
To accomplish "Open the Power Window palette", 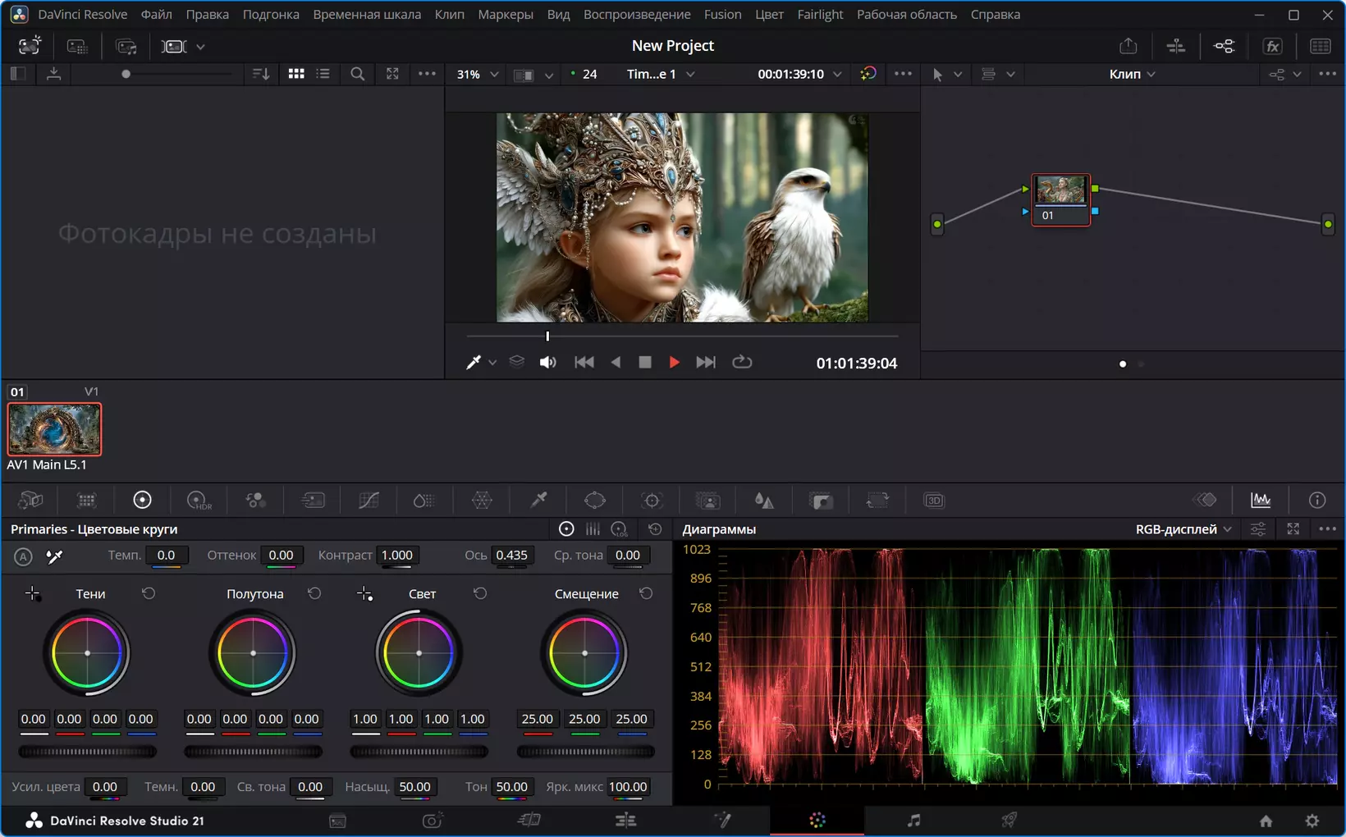I will point(594,501).
